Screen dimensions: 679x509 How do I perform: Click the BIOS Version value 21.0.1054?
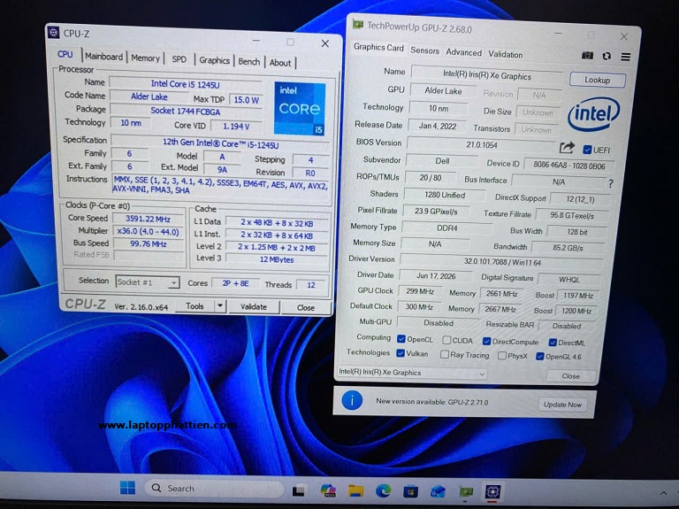point(481,144)
